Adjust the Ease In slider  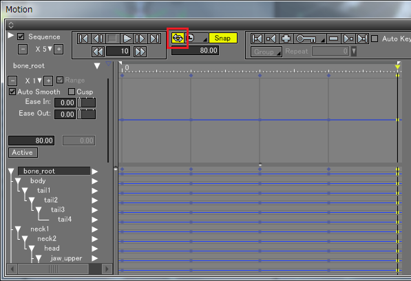click(87, 103)
